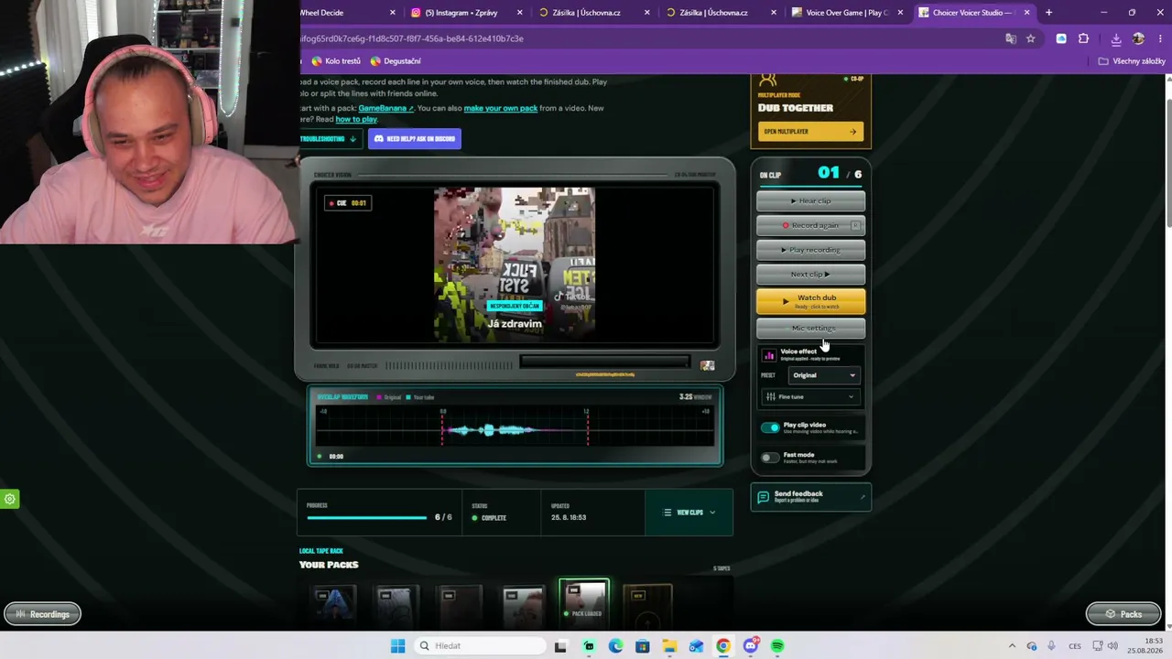The height and width of the screenshot is (659, 1172).
Task: Open the Voice effect Preset dropdown
Action: click(824, 375)
